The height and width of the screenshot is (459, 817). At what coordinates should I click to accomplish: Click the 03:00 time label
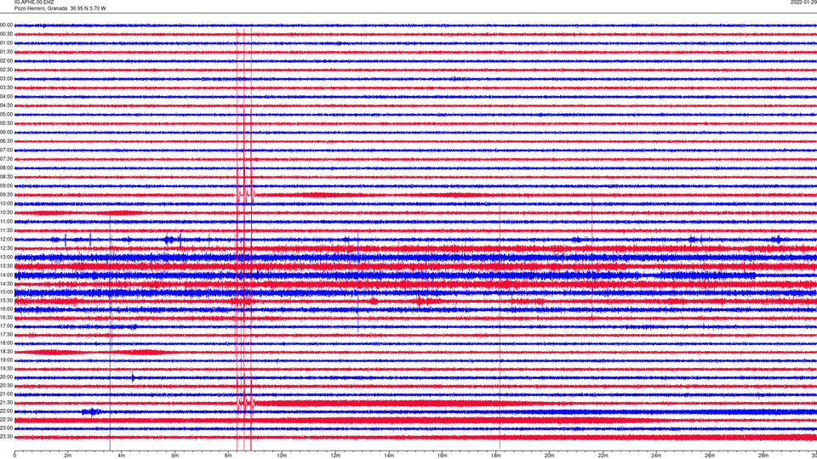tap(7, 78)
